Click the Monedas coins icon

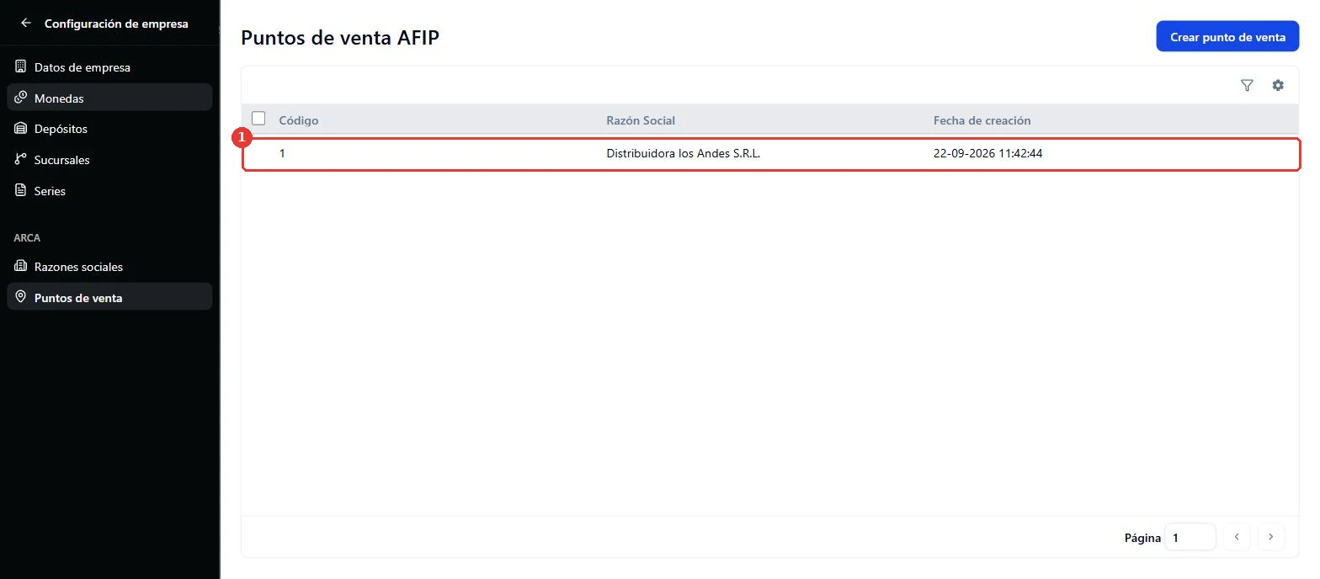(21, 98)
